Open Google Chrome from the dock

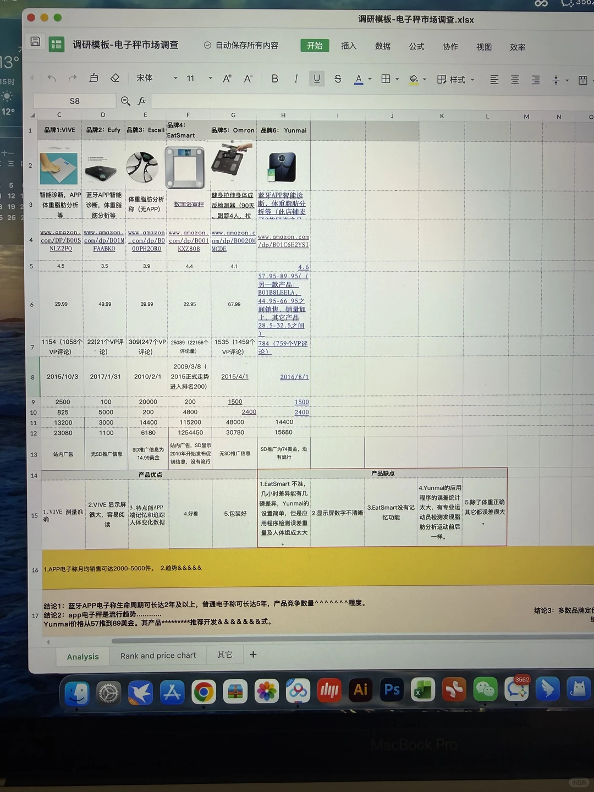(x=204, y=692)
